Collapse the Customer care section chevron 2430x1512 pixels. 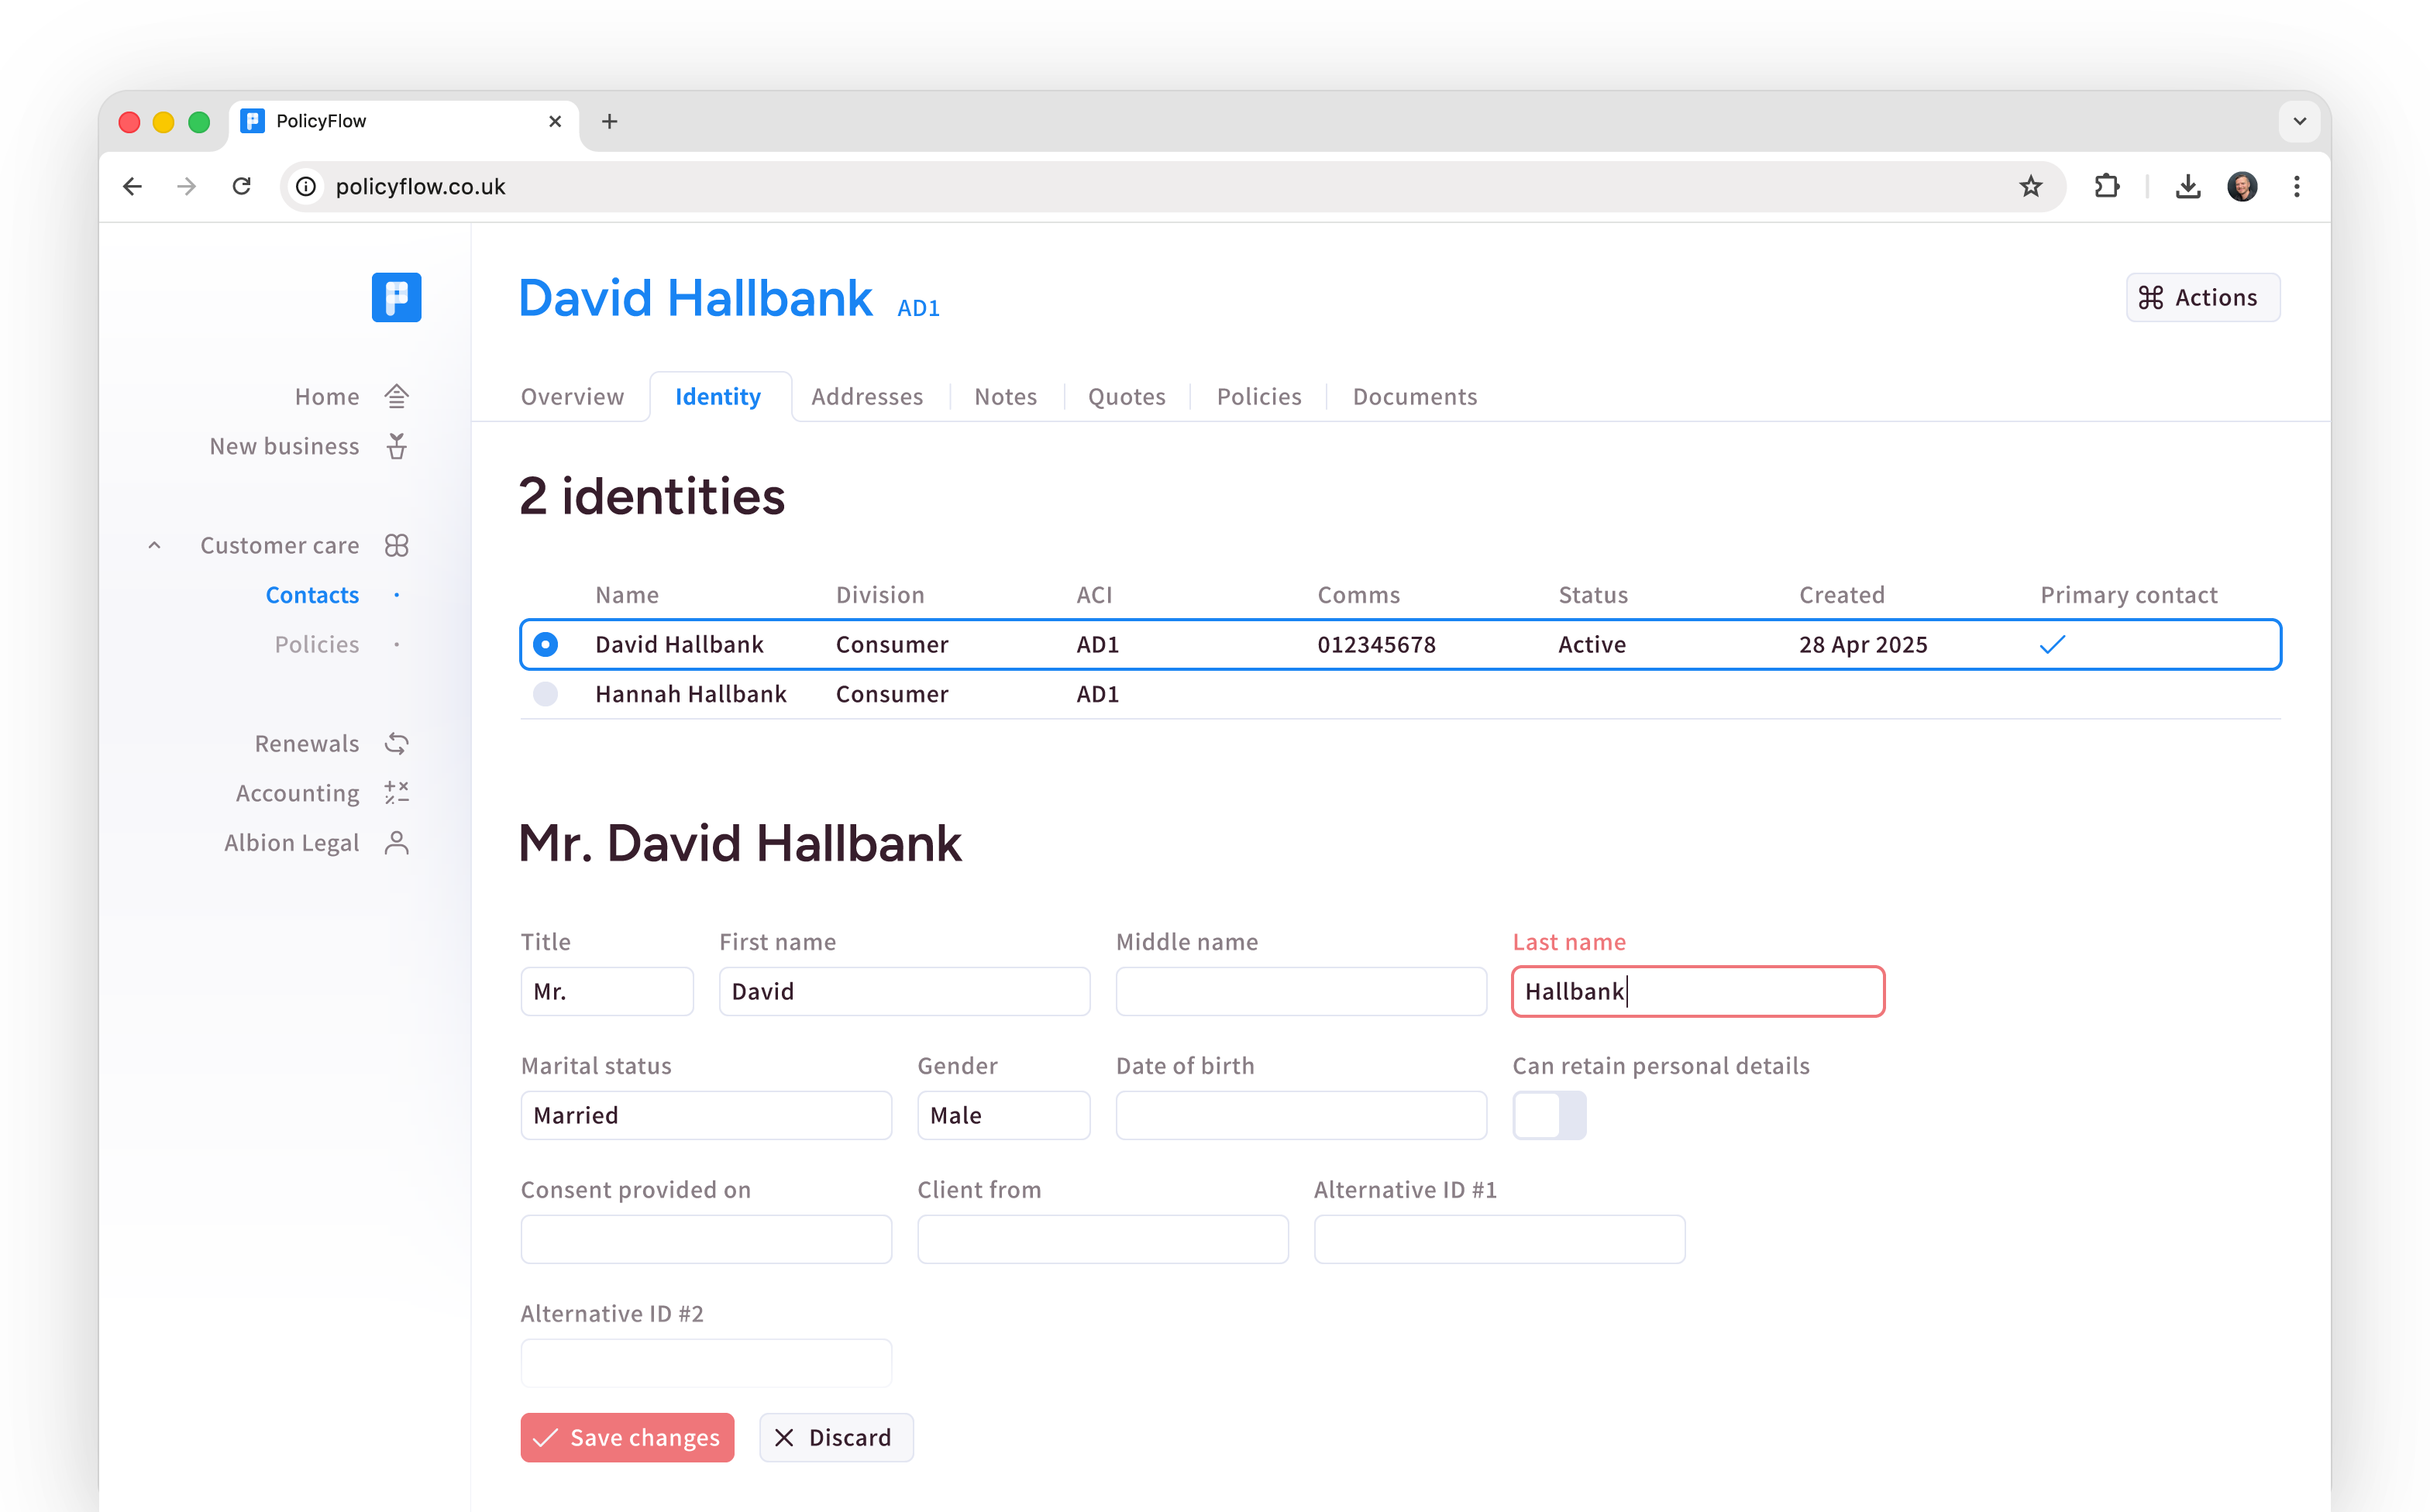(154, 545)
